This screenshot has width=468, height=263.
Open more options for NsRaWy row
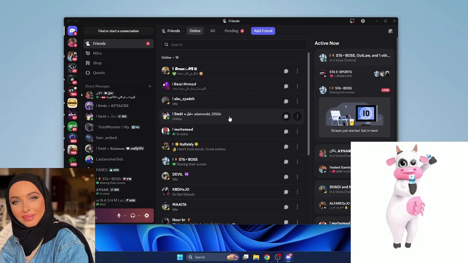coord(297,146)
